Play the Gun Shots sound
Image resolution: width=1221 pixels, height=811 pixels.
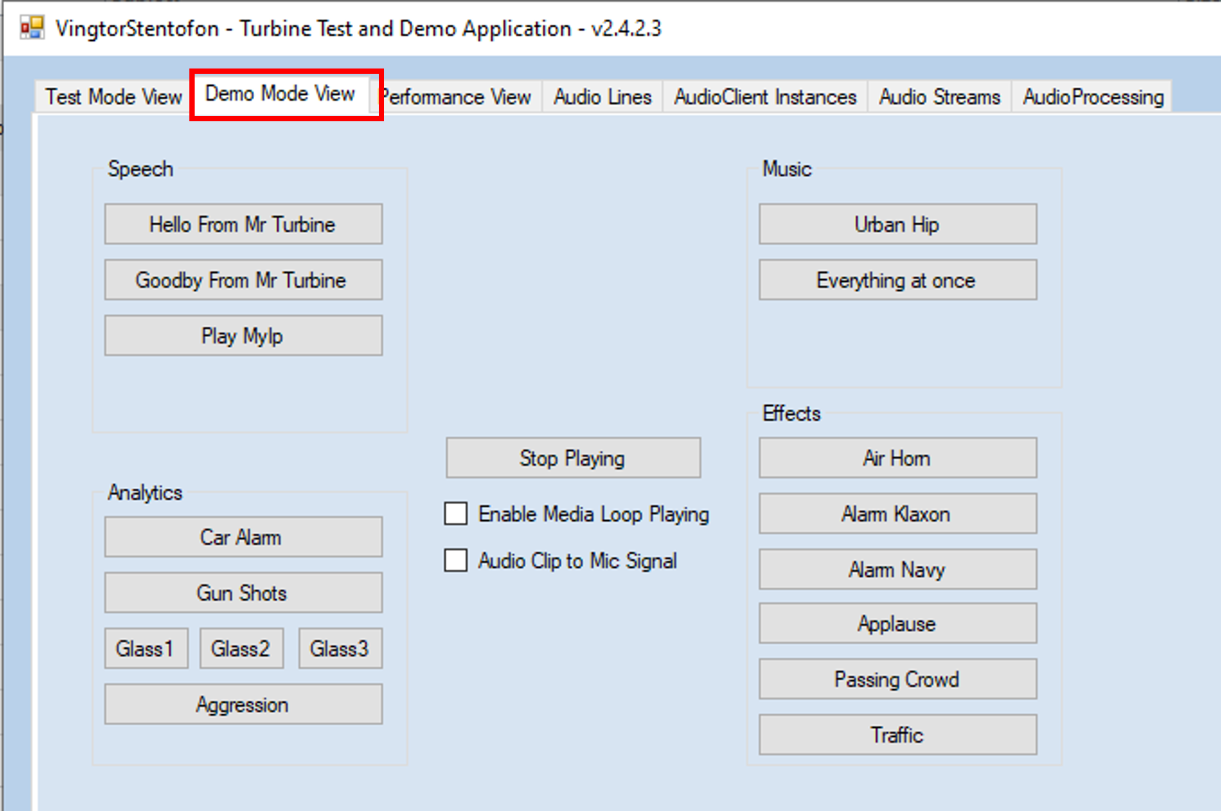pos(243,592)
